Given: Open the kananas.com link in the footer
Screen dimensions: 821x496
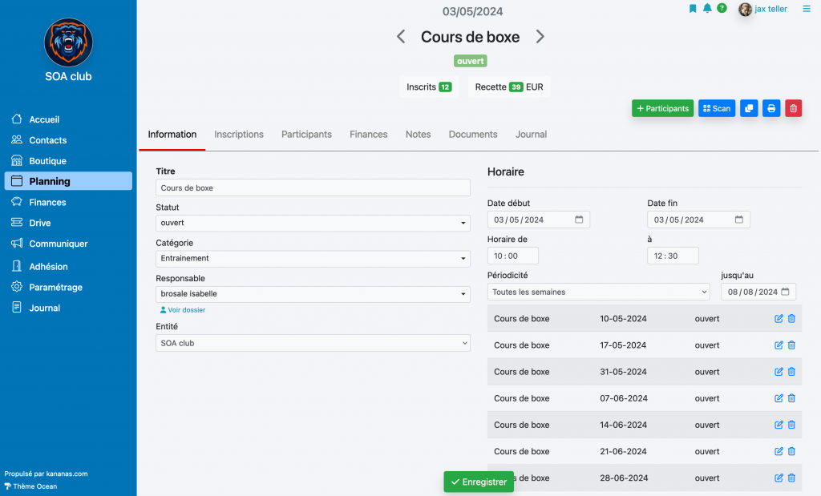Looking at the screenshot, I should [67, 474].
